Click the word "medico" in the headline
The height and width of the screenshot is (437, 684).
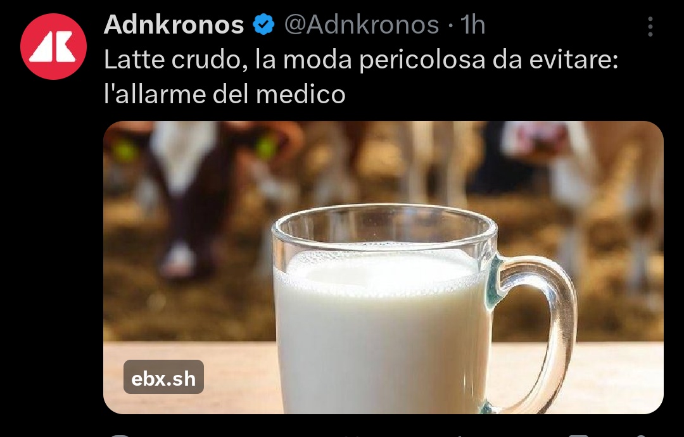pos(301,94)
